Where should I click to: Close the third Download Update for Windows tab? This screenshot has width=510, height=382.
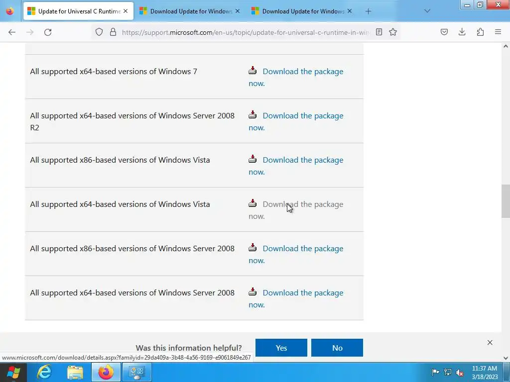click(x=349, y=11)
